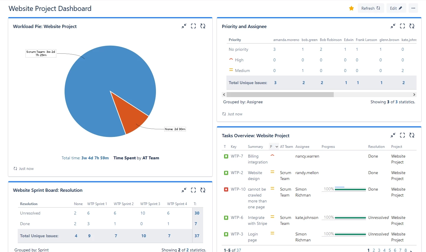Click the fullscreen icon on Tasks Overview gadget
The width and height of the screenshot is (426, 252).
tap(402, 135)
